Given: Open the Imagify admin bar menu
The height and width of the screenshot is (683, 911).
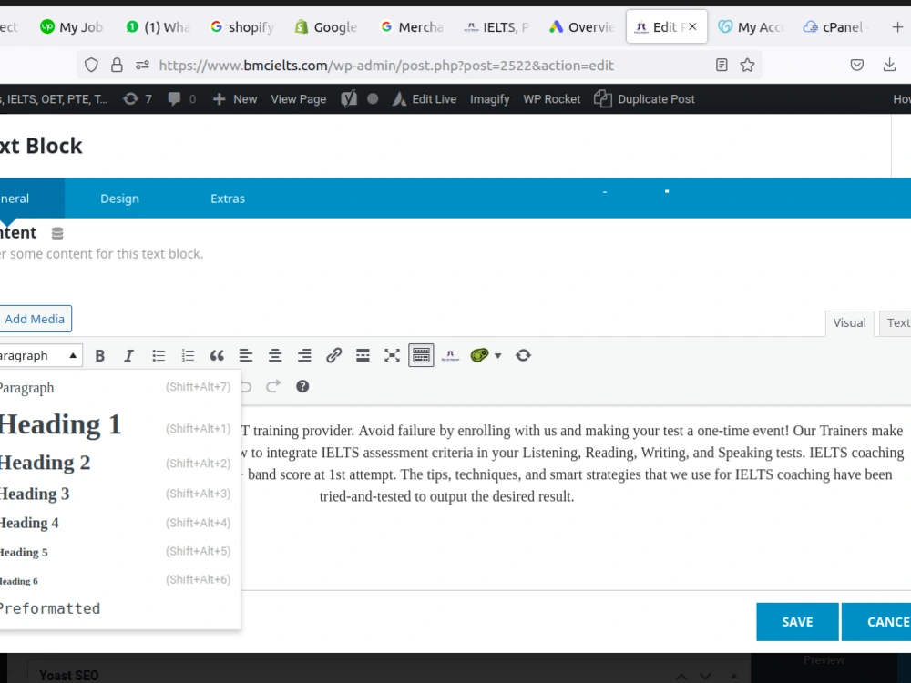Looking at the screenshot, I should (490, 99).
